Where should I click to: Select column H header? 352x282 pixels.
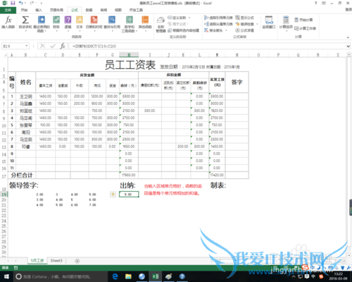tap(129, 55)
